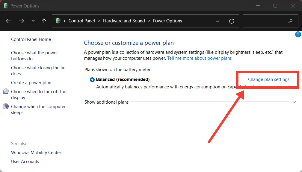Image resolution: width=302 pixels, height=172 pixels.
Task: Go to Hardware and Sound breadcrumb
Action: pyautogui.click(x=124, y=21)
